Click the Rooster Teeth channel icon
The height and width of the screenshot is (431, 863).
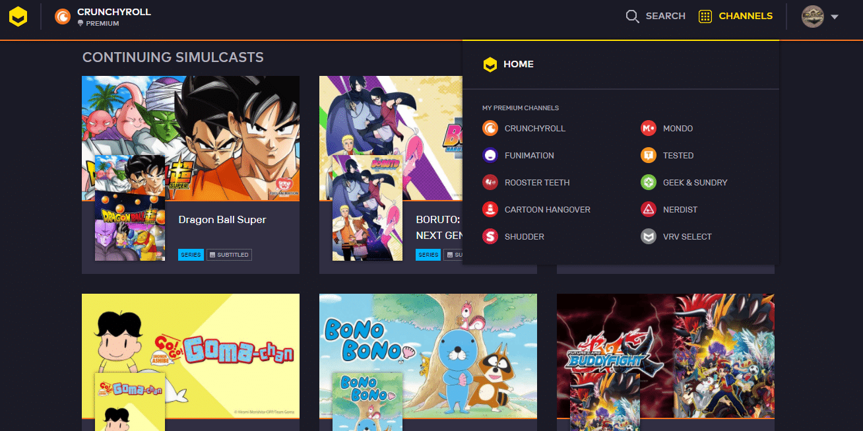(x=490, y=182)
